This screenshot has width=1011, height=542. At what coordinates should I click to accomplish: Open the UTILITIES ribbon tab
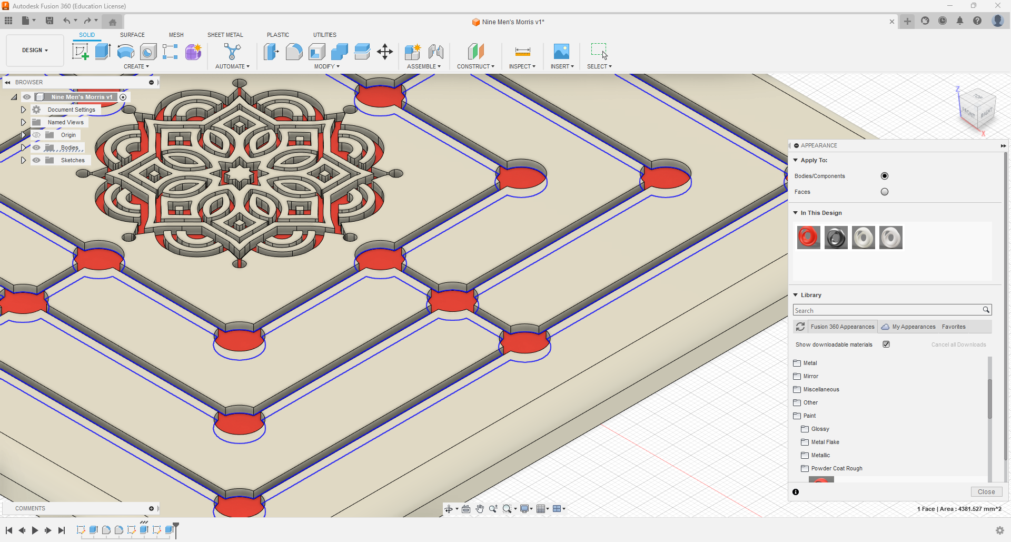(x=325, y=35)
